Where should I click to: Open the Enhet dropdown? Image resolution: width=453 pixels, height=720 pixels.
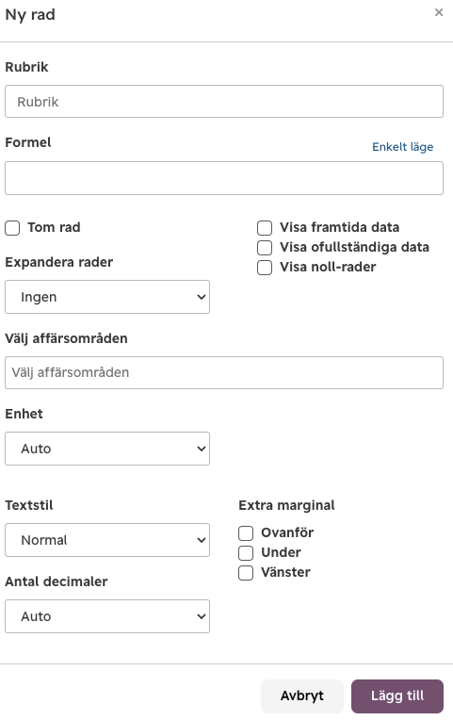[107, 449]
